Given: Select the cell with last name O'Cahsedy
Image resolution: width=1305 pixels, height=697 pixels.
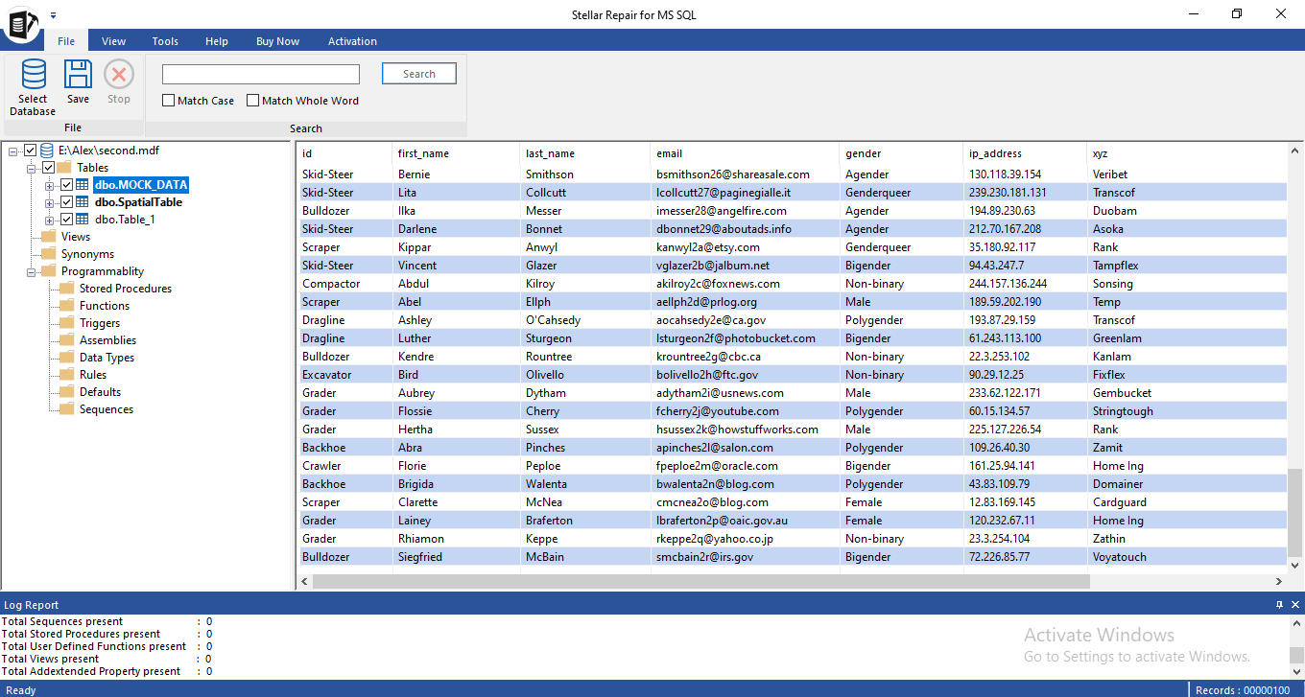Looking at the screenshot, I should pos(584,320).
